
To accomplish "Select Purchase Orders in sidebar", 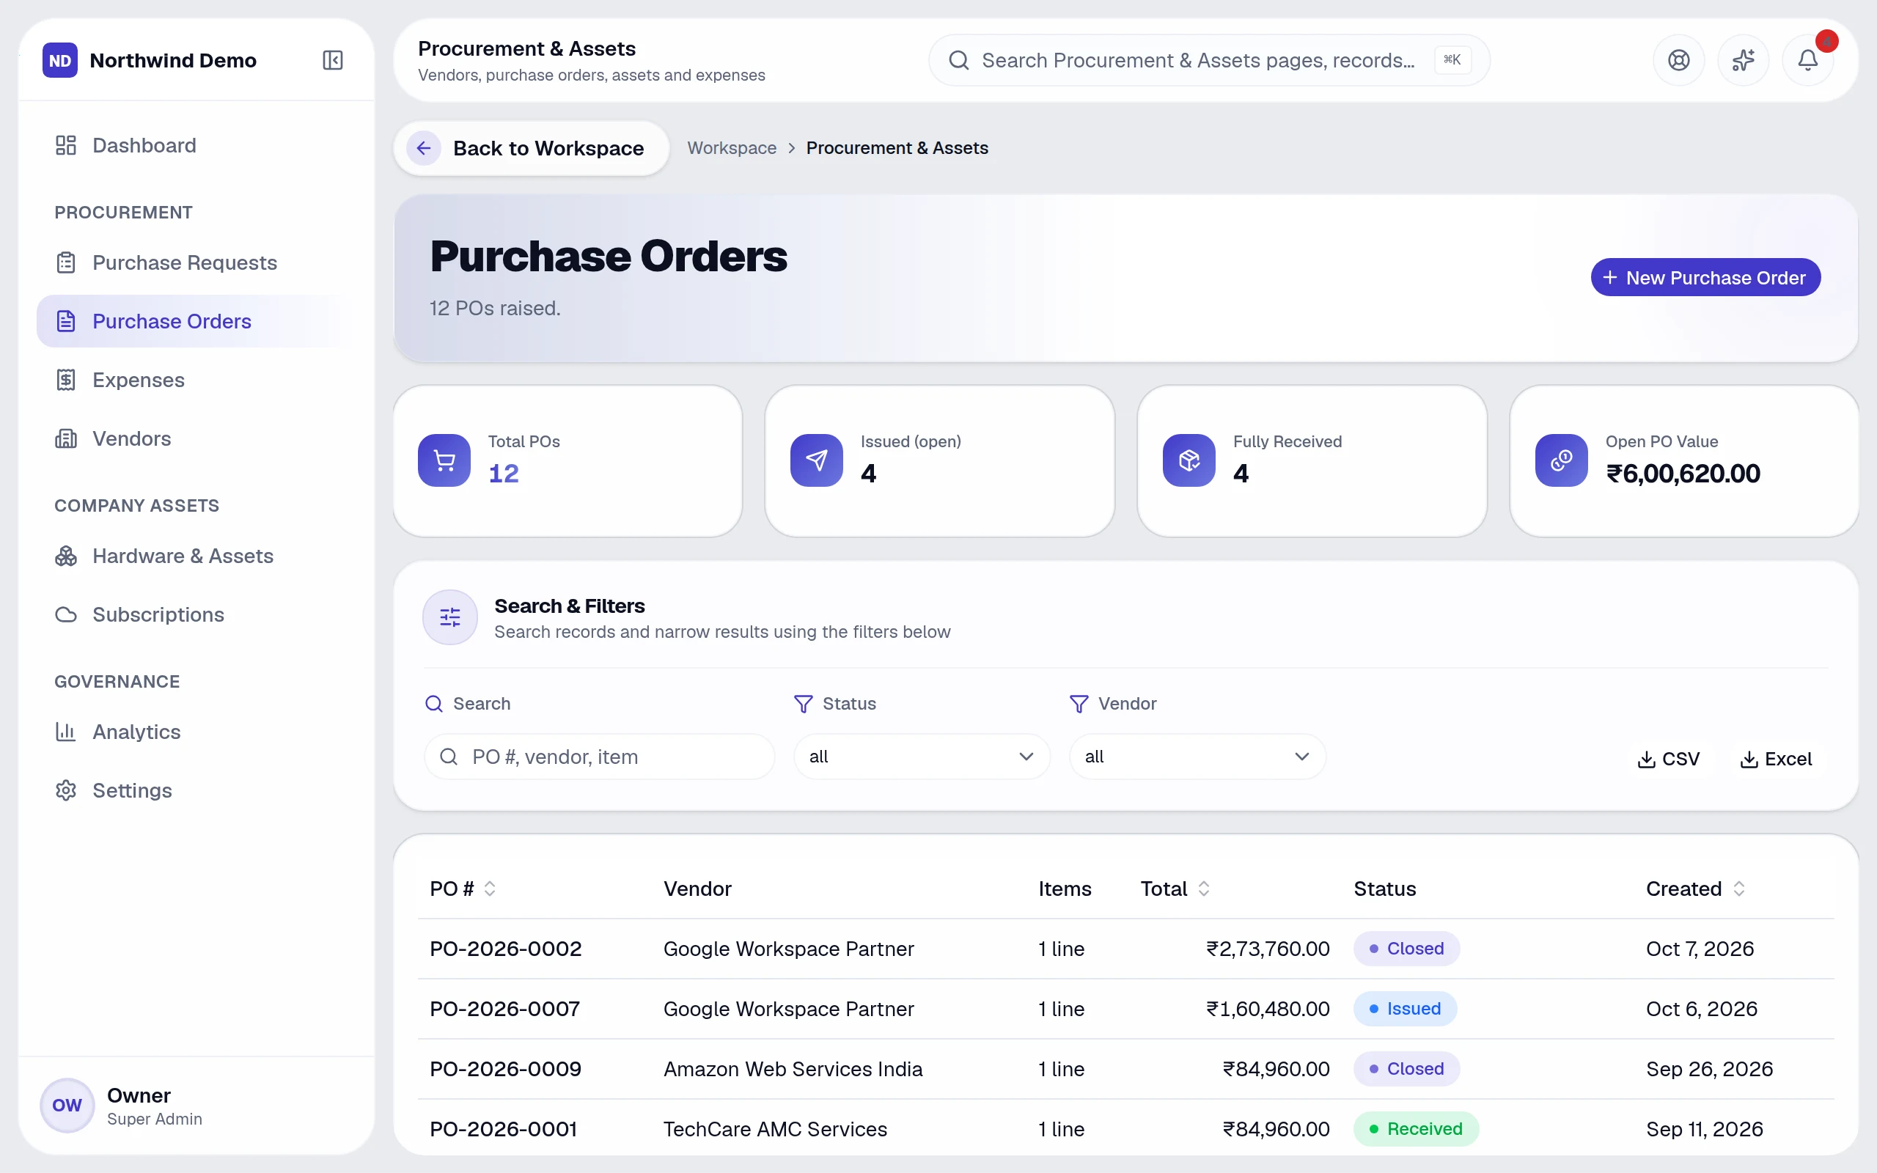I will [x=196, y=321].
